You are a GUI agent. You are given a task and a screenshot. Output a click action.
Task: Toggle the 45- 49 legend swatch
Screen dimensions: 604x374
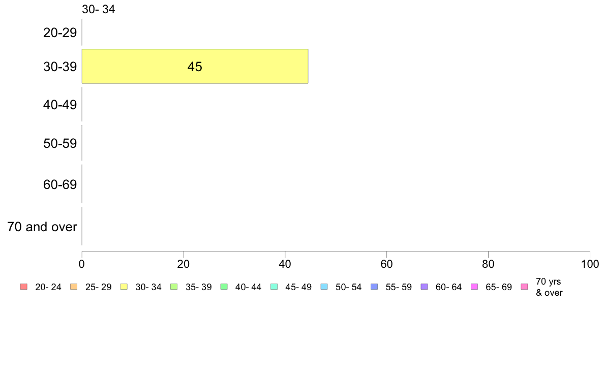[274, 287]
